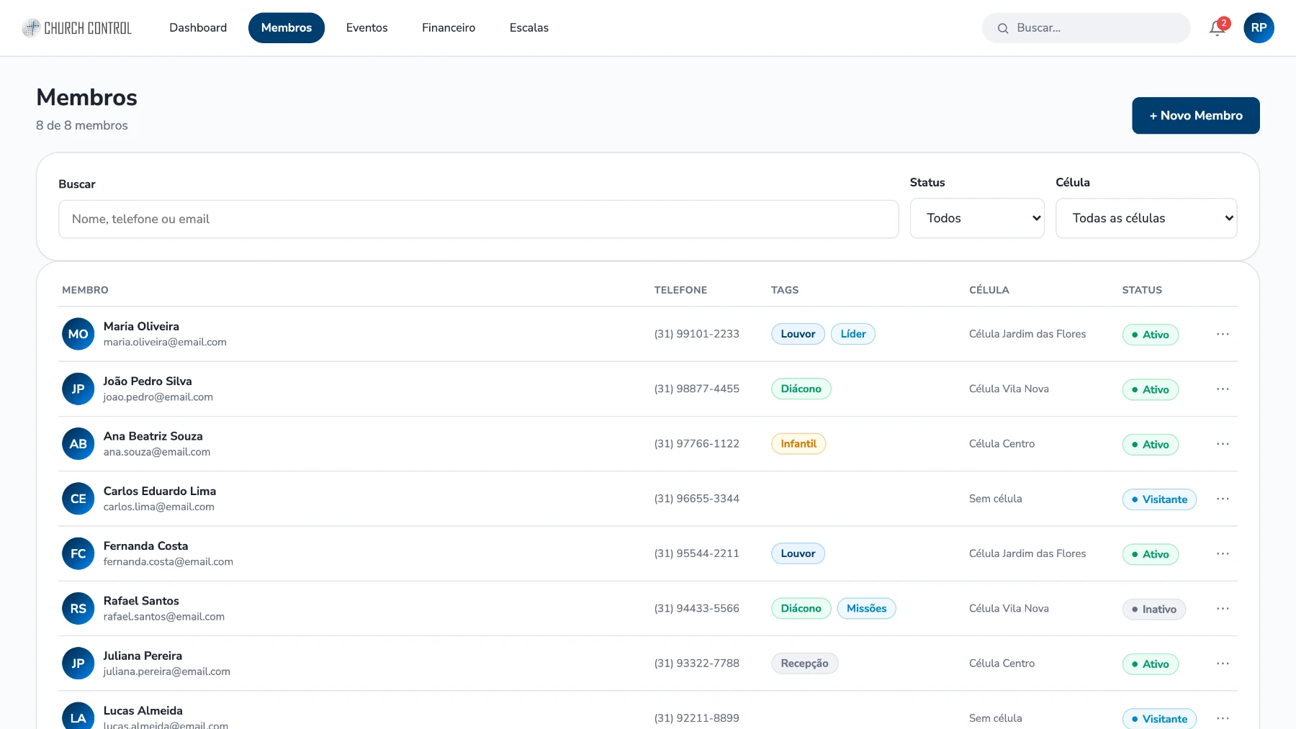
Task: Click phone number (31) 99101-2233
Action: pos(696,334)
